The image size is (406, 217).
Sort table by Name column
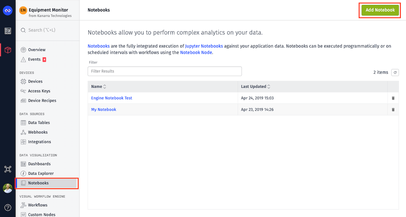tap(98, 87)
